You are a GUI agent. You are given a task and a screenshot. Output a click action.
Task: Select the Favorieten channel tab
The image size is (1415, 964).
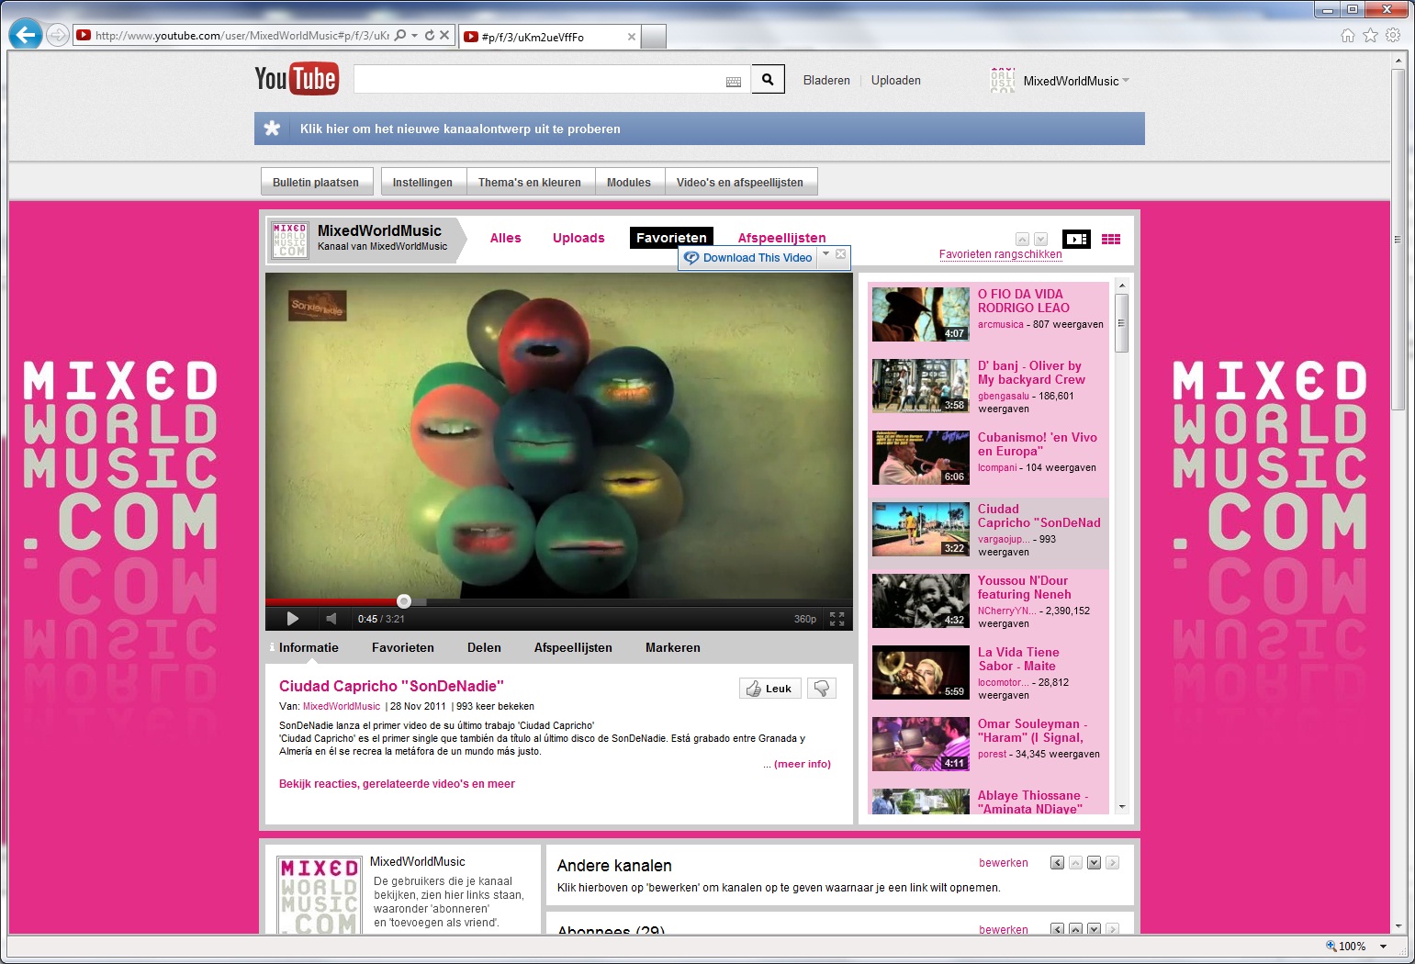(671, 238)
